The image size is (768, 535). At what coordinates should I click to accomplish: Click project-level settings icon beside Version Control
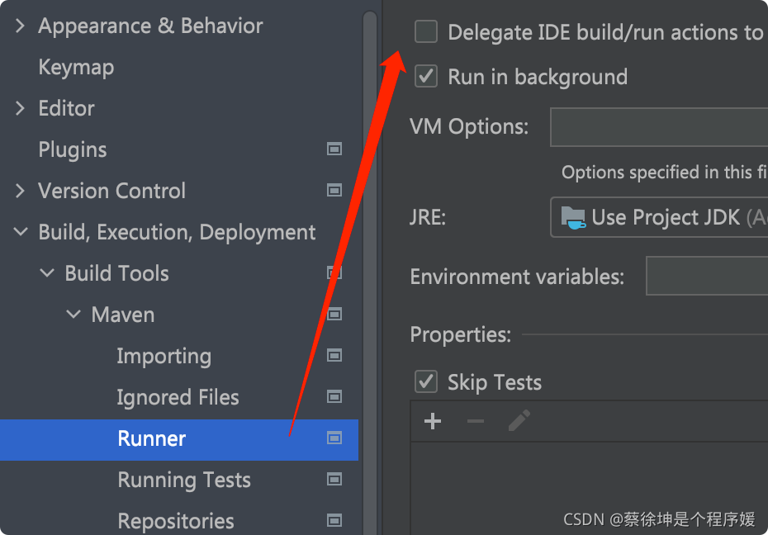[x=334, y=190]
